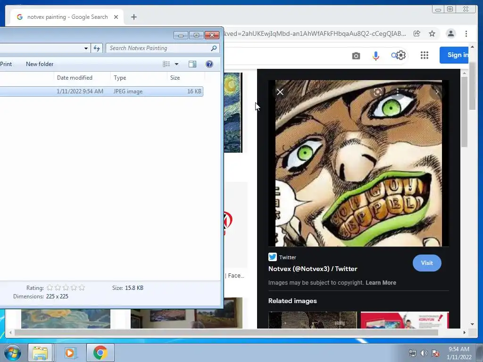The width and height of the screenshot is (483, 362).
Task: Click the Size value 15.8 KB
Action: point(134,288)
